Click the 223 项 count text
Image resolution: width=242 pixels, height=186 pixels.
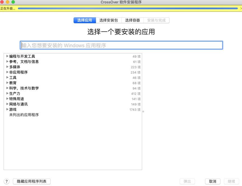[136, 67]
